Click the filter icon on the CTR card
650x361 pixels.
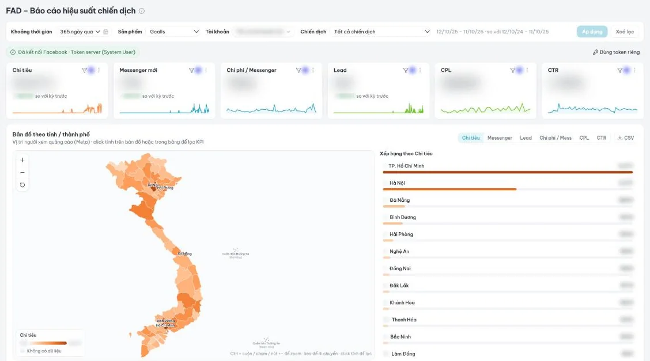coord(619,70)
